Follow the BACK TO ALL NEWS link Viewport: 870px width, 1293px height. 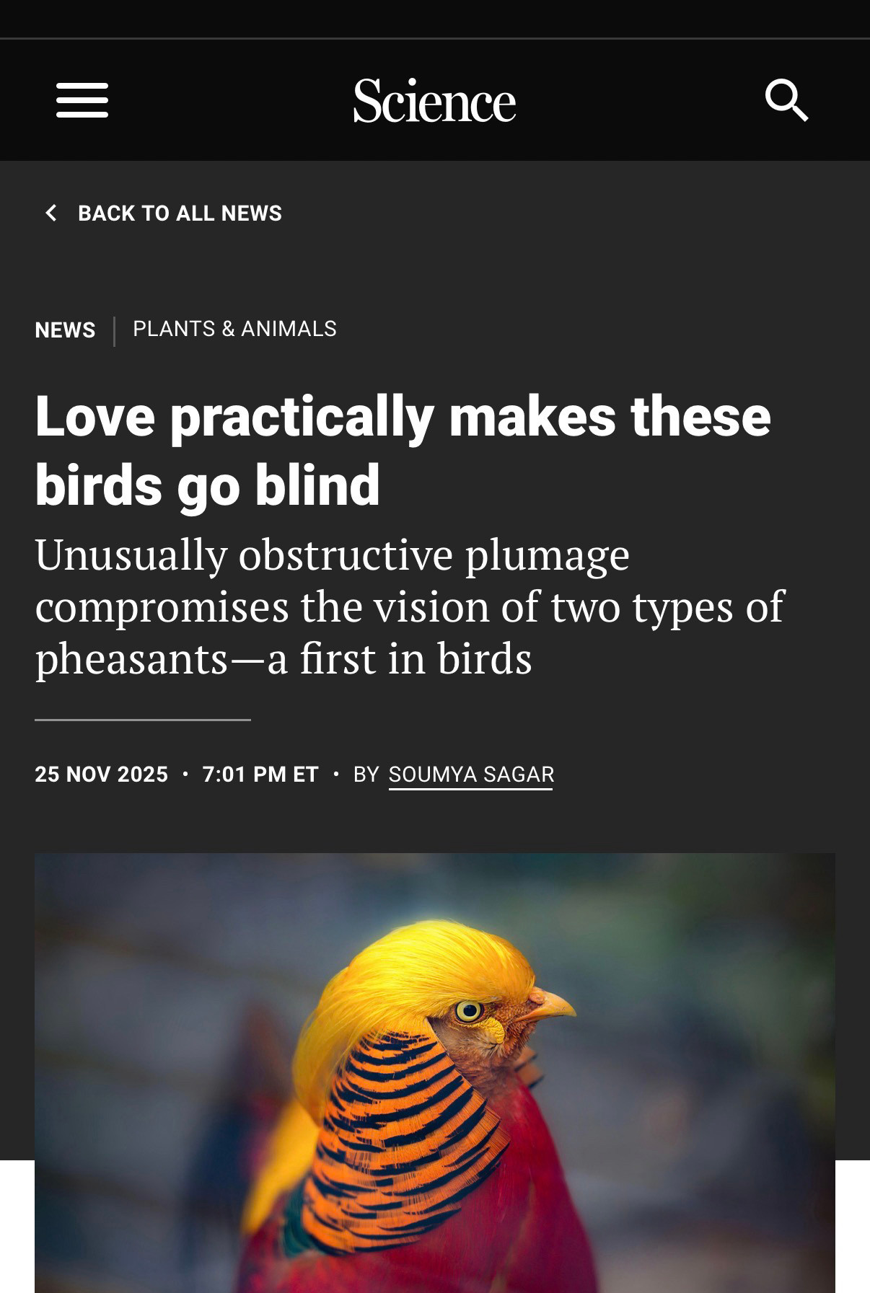(x=180, y=213)
